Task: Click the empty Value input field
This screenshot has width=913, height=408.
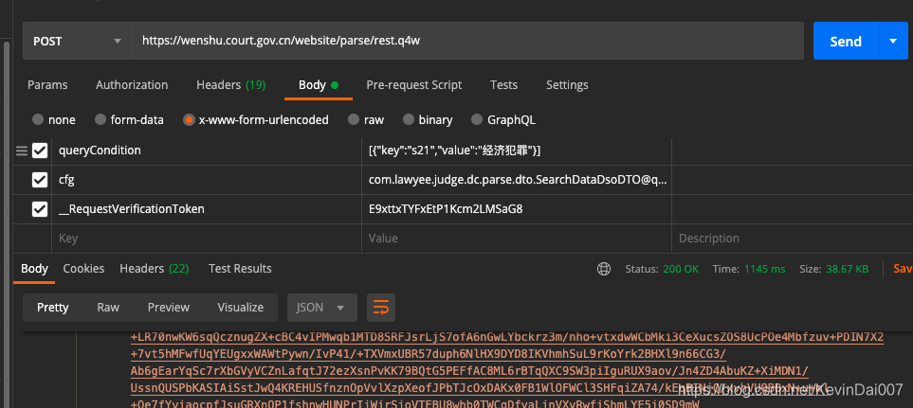Action: point(517,239)
